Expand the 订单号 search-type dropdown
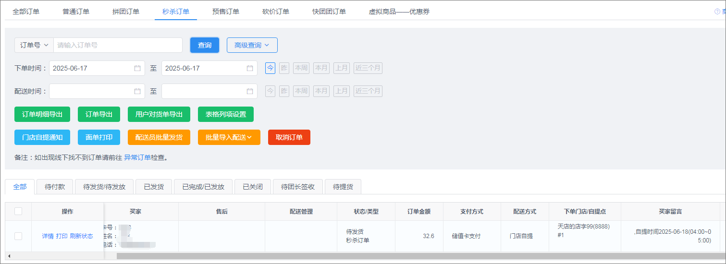 (x=34, y=45)
